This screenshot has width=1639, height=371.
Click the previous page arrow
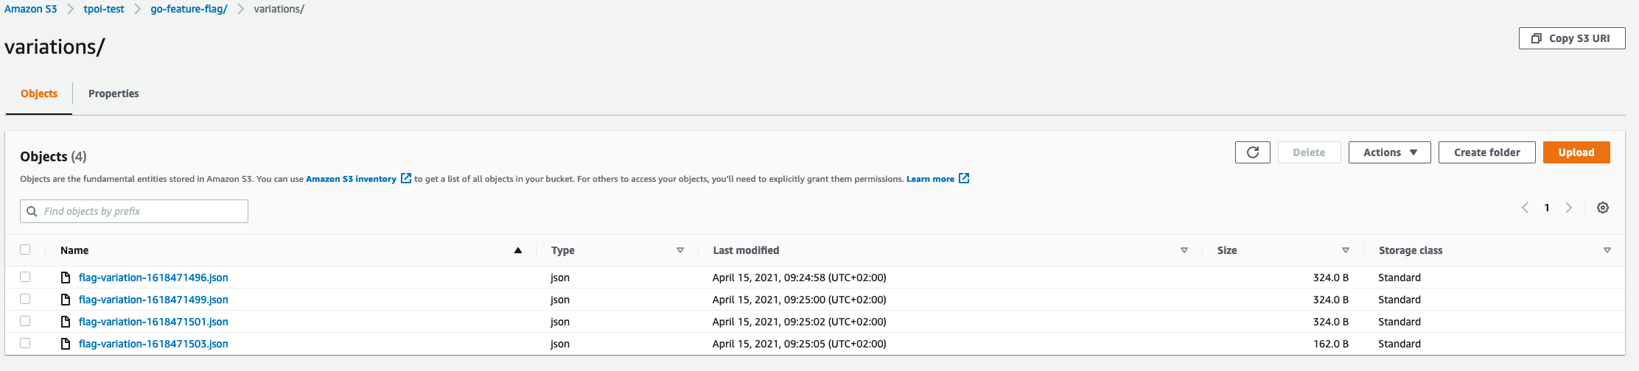(x=1525, y=208)
